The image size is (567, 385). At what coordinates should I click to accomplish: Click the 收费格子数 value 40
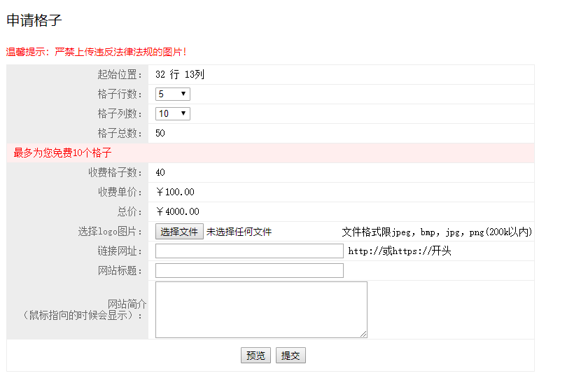160,172
